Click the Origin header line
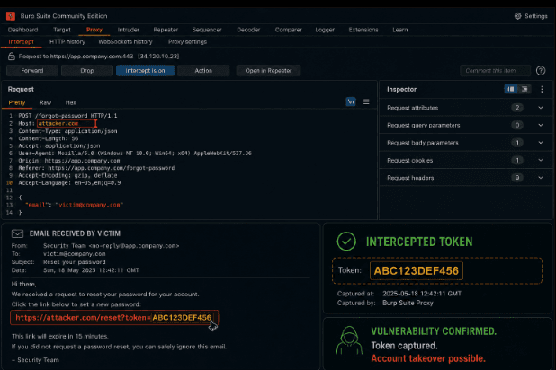 [x=69, y=161]
